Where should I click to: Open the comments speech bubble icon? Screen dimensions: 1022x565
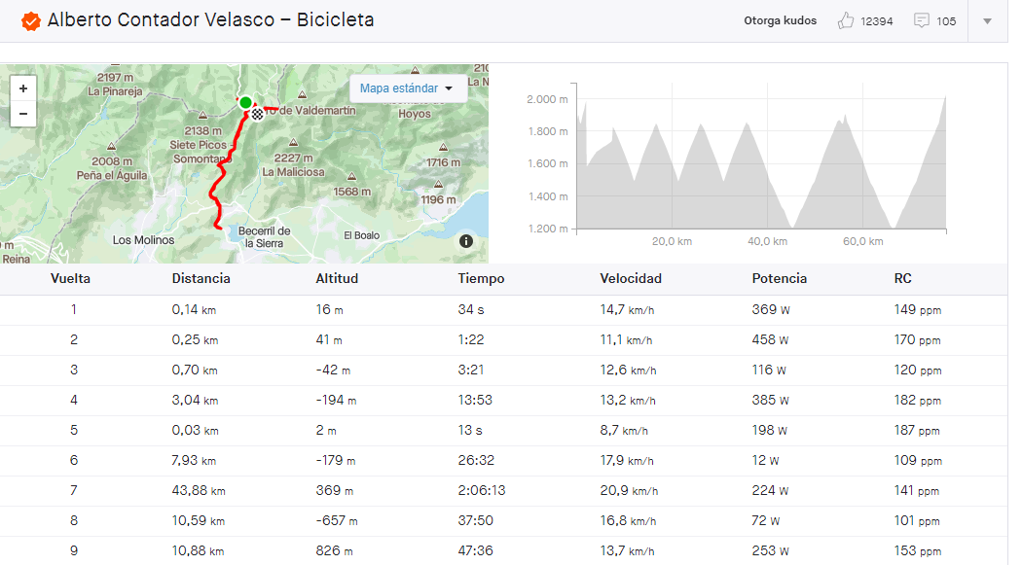[921, 20]
